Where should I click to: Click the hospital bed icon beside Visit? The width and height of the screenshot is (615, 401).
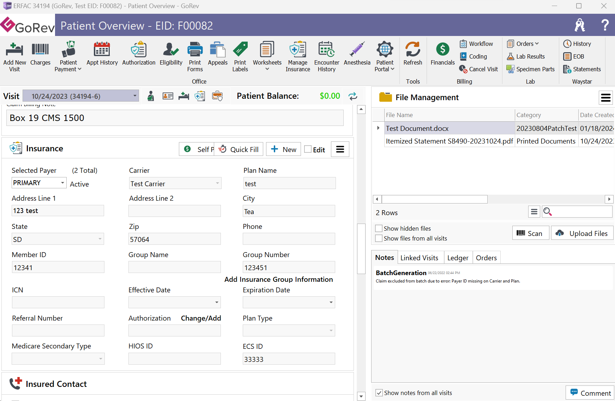[183, 96]
